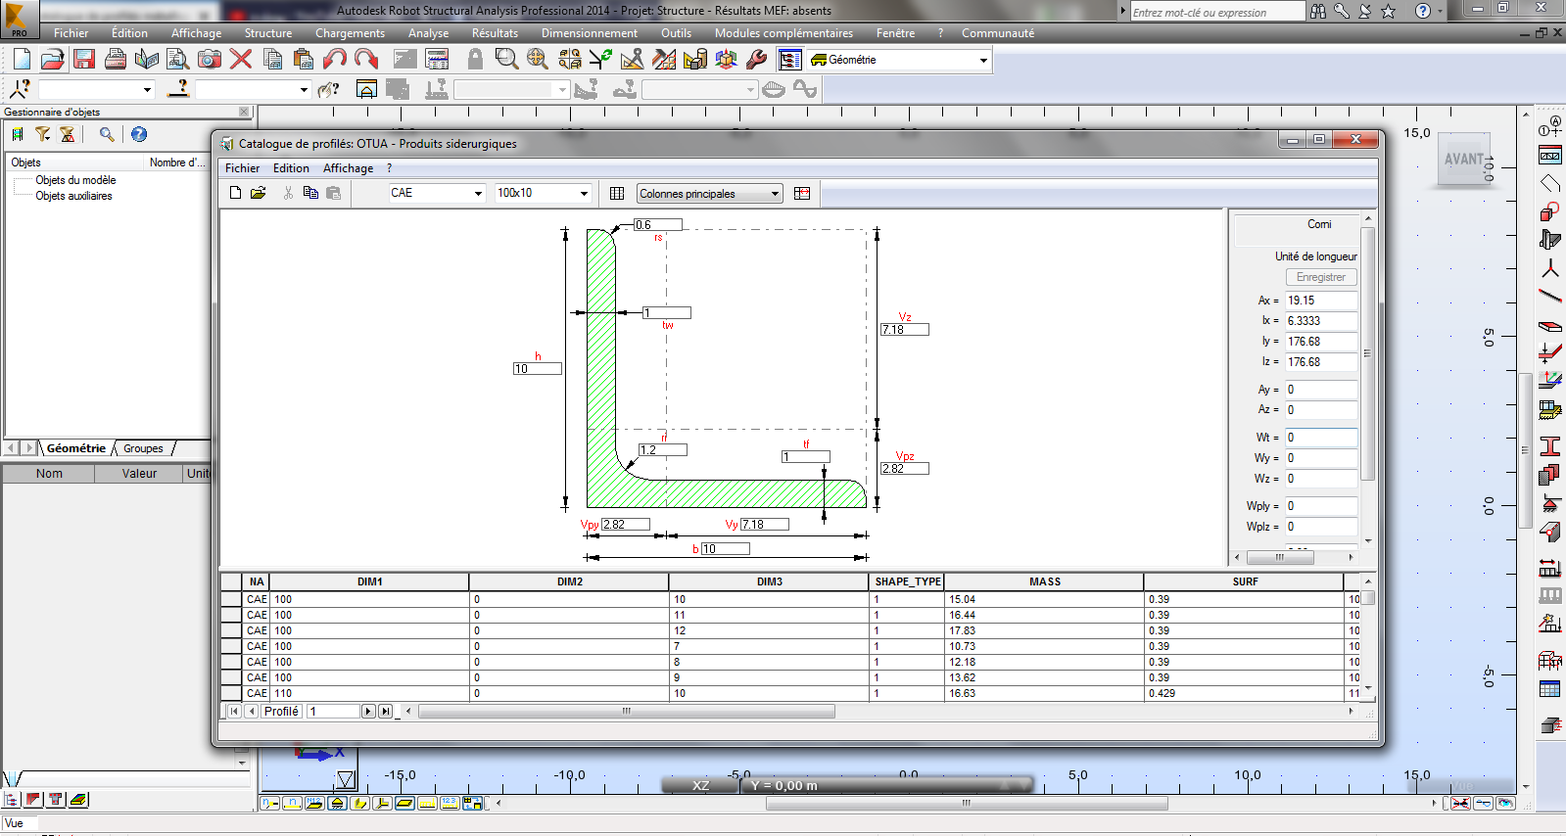The image size is (1566, 836).
Task: Click the node selection icon with question mark
Action: 20,89
